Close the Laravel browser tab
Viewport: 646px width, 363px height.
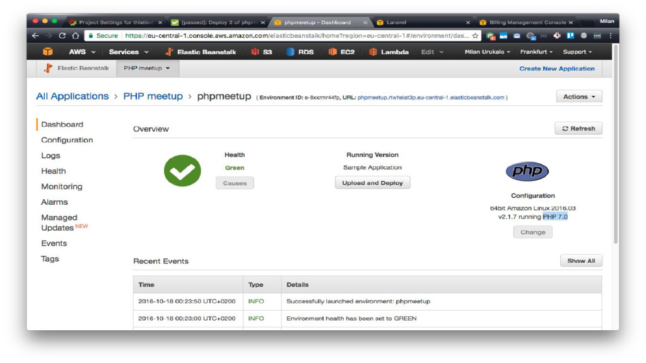[x=468, y=23]
